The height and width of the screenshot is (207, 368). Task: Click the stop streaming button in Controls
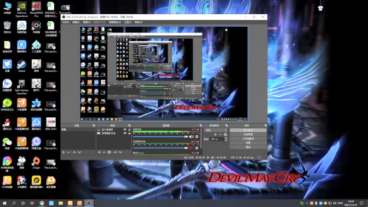pos(248,130)
